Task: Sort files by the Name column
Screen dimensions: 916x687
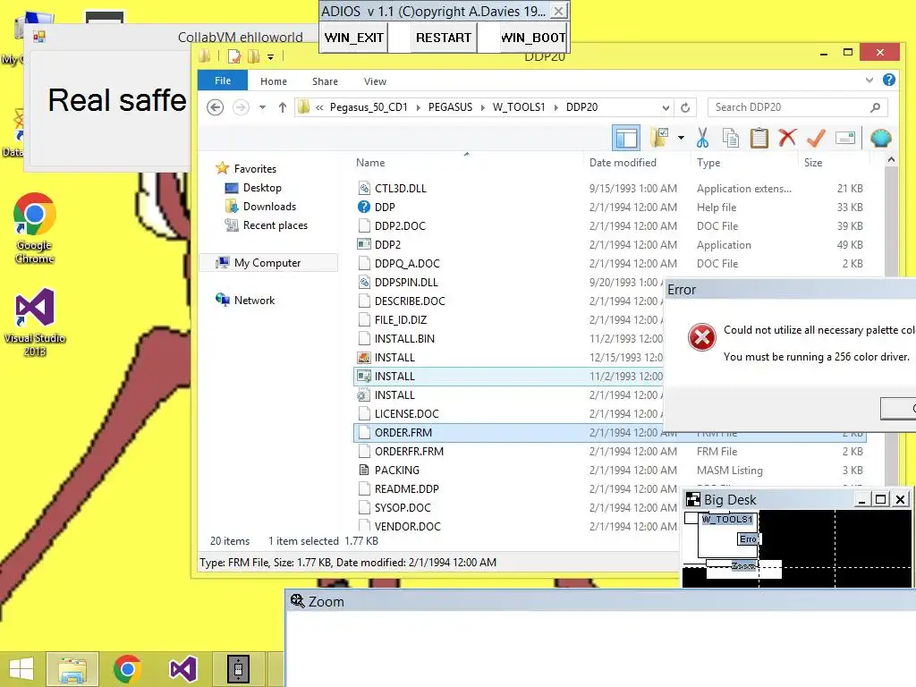Action: pyautogui.click(x=467, y=163)
